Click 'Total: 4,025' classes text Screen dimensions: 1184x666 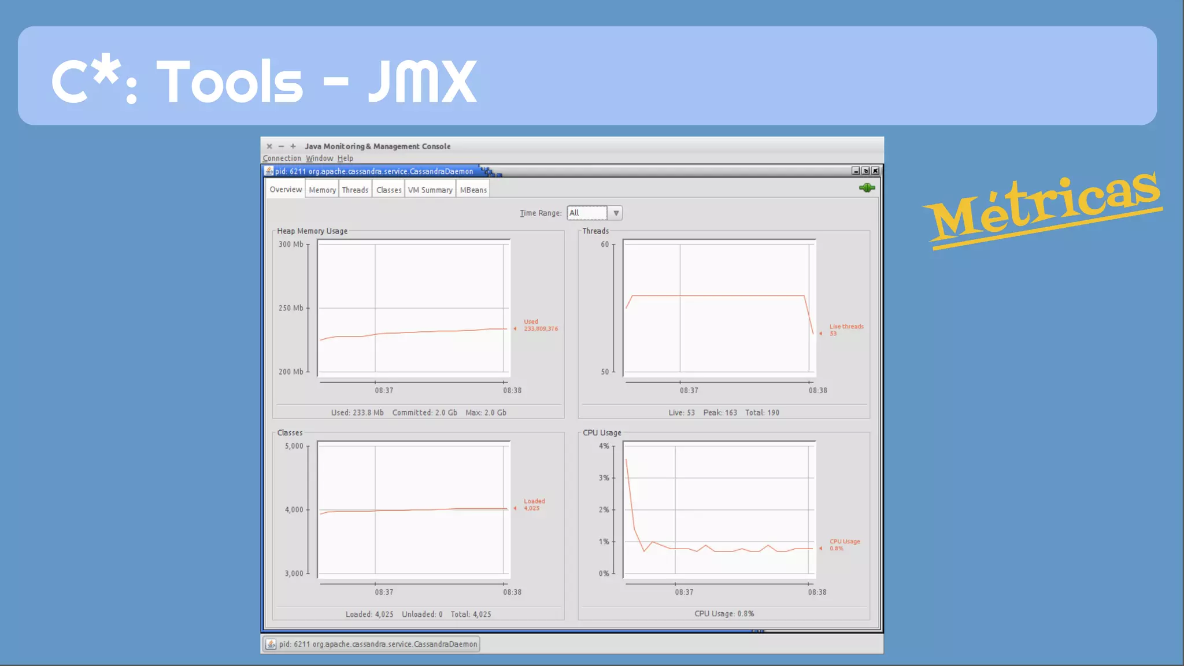[x=471, y=614]
